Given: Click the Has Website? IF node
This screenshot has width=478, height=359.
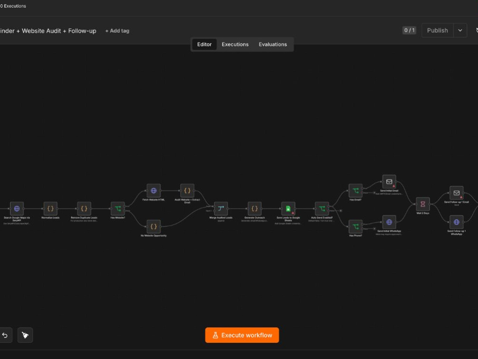Looking at the screenshot, I should click(118, 209).
